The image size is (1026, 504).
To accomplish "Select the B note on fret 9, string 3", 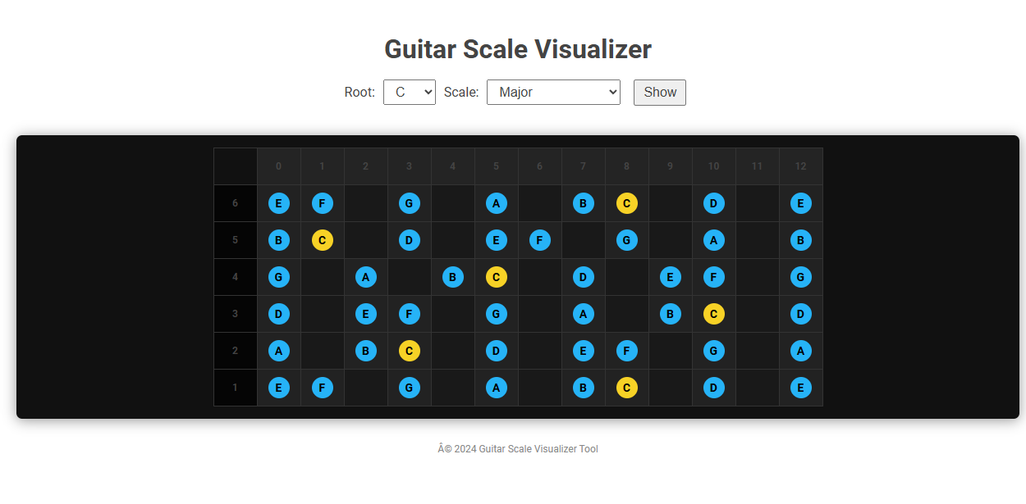I will click(670, 313).
